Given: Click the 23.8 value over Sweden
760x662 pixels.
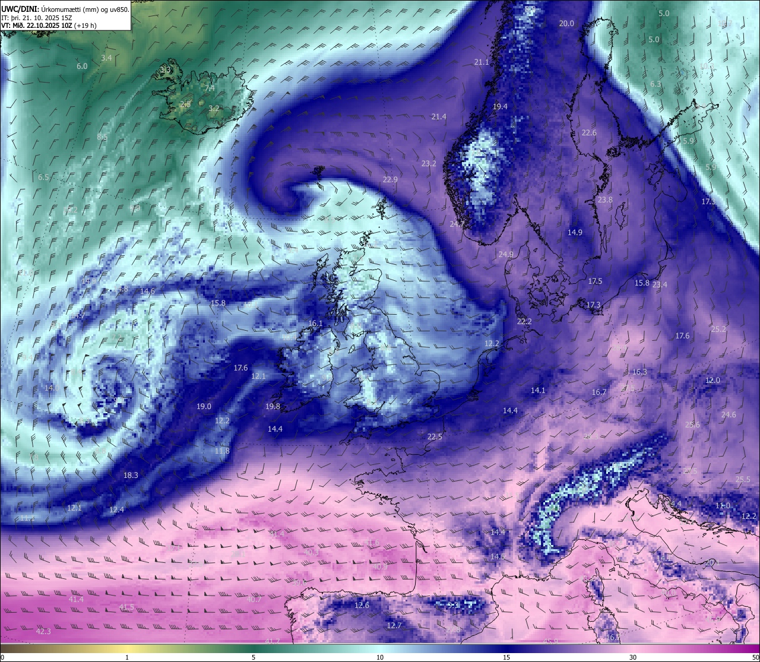Looking at the screenshot, I should (x=605, y=200).
